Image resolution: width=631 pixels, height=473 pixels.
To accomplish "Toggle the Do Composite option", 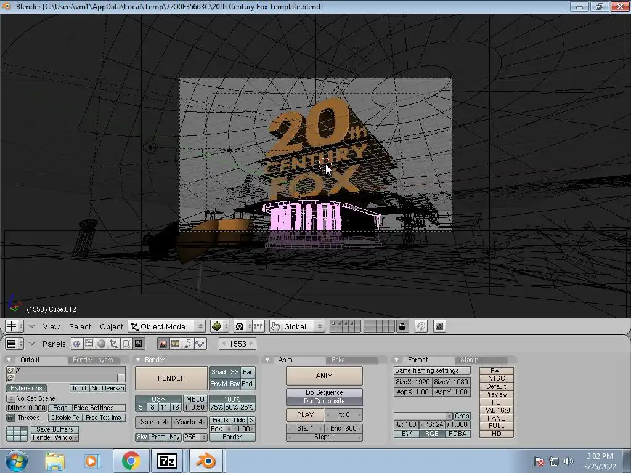I will (324, 401).
